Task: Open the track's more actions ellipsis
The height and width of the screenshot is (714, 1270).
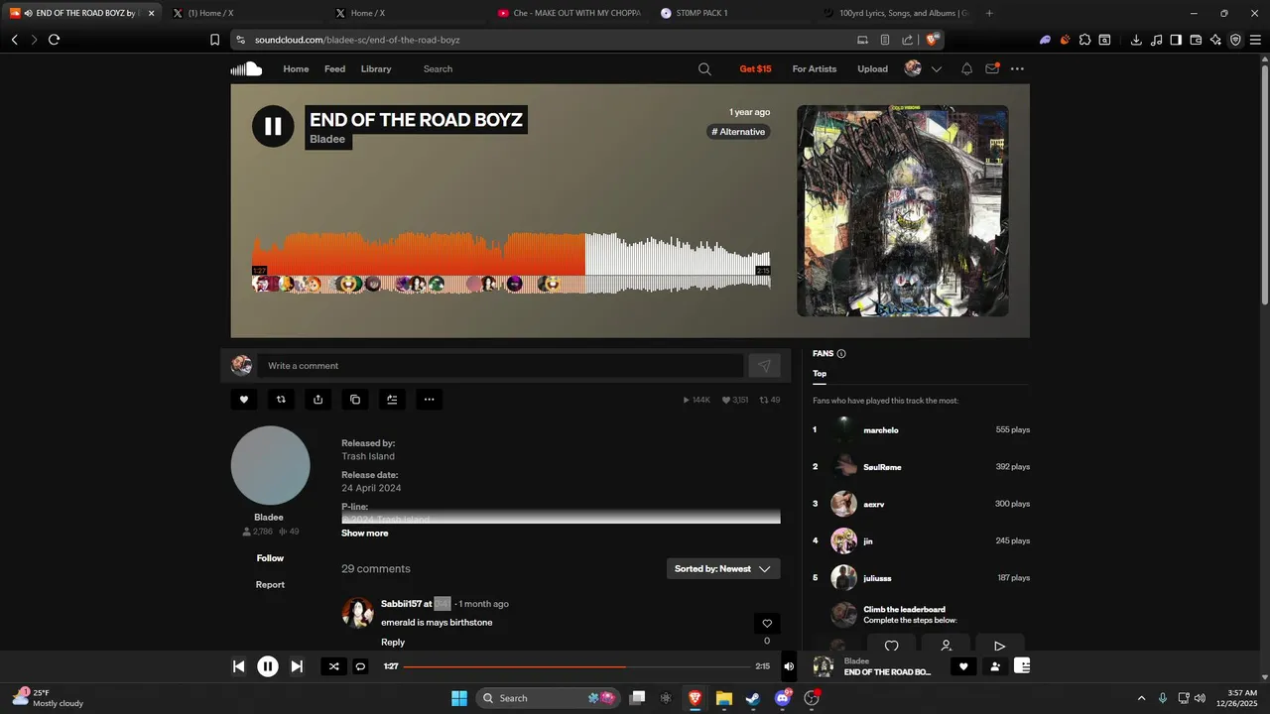Action: click(x=429, y=400)
